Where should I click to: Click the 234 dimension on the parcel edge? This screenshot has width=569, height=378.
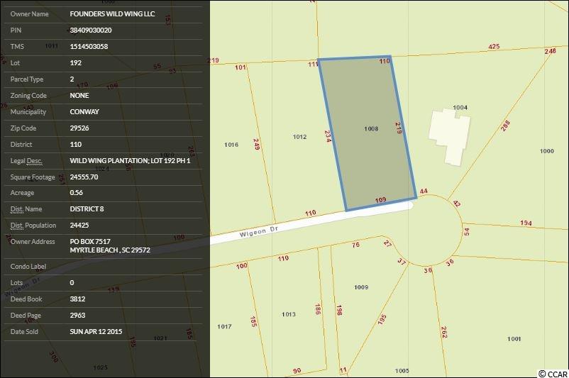click(328, 136)
